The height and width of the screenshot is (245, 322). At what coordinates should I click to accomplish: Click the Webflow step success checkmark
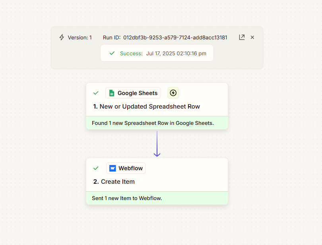tap(96, 168)
